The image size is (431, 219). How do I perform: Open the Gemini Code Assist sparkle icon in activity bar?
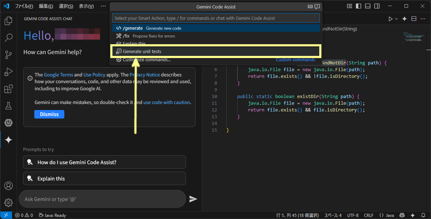pos(8,140)
